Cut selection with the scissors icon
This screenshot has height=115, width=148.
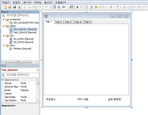25,7
